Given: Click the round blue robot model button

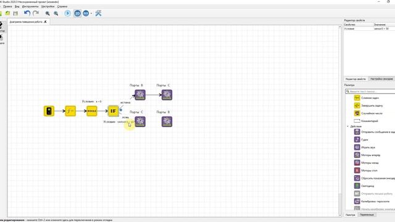Looking at the screenshot, I should pos(86,14).
